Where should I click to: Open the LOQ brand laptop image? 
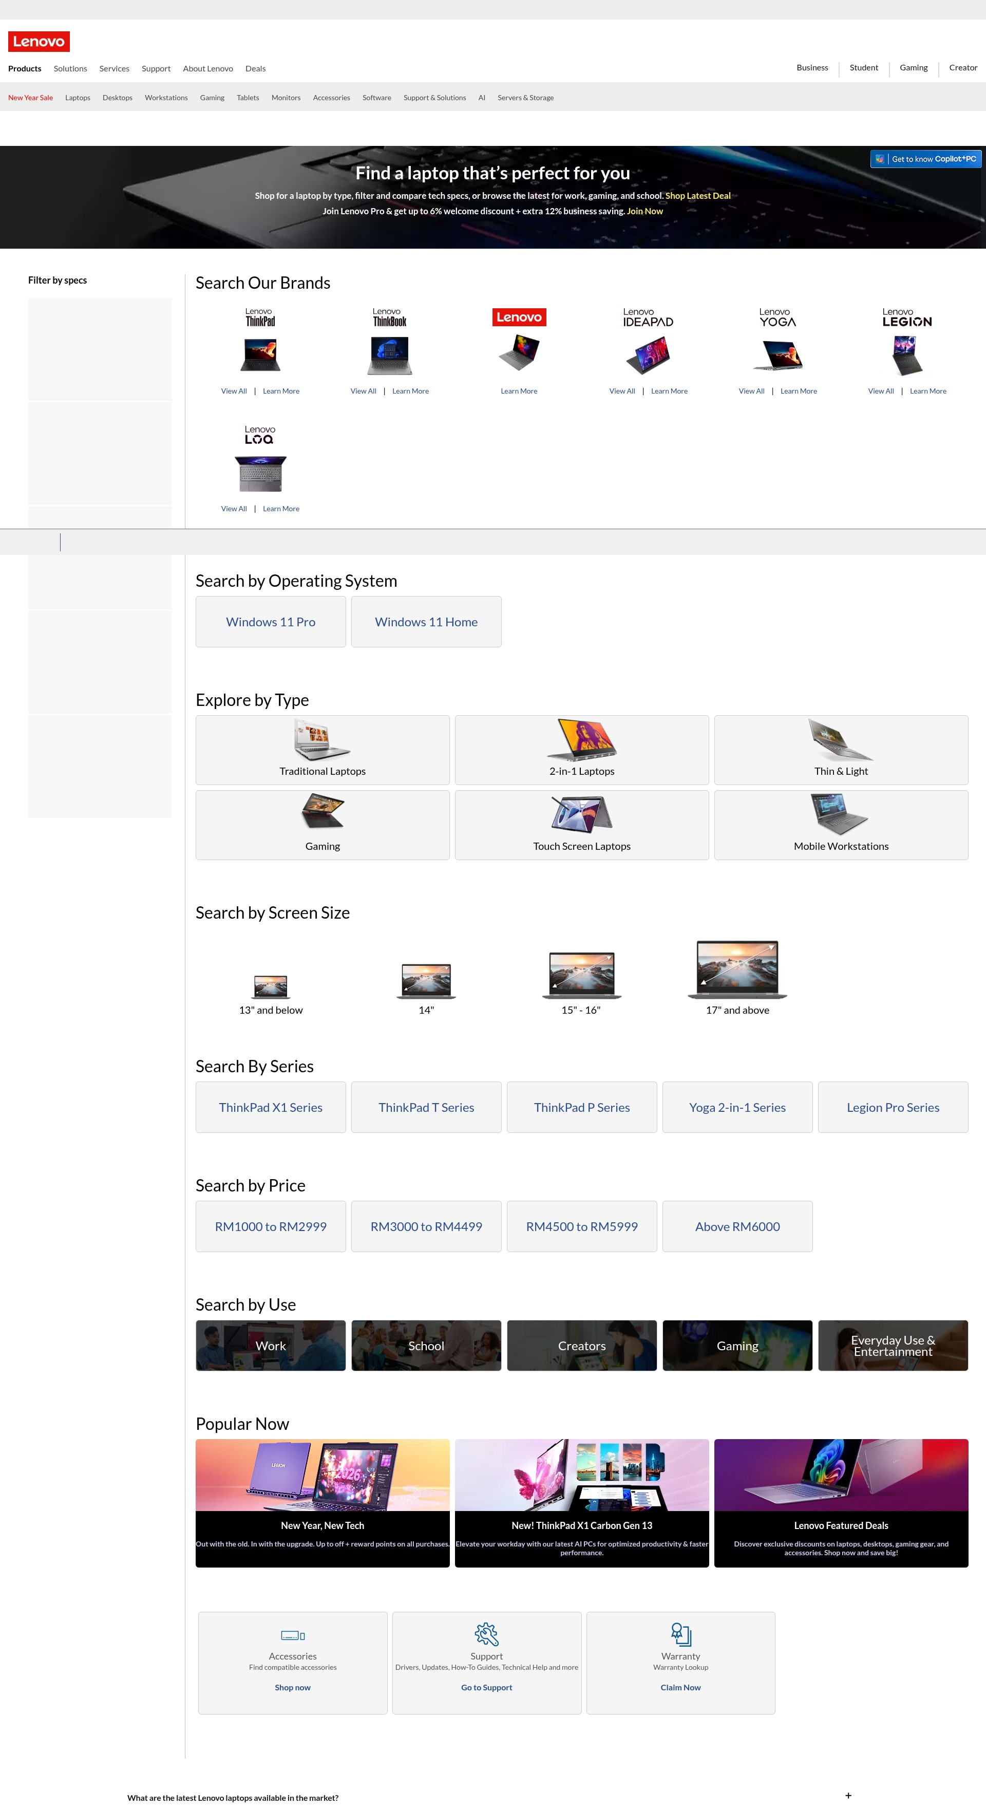pyautogui.click(x=260, y=474)
